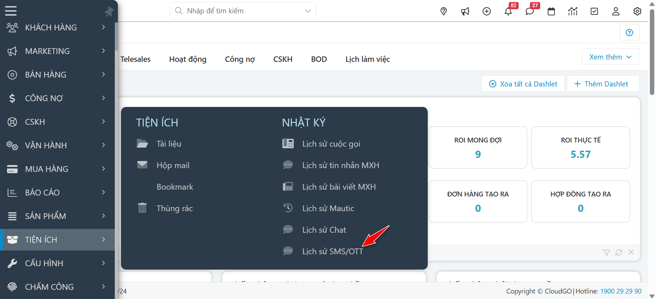
Task: Open the chat messages icon
Action: tap(530, 11)
